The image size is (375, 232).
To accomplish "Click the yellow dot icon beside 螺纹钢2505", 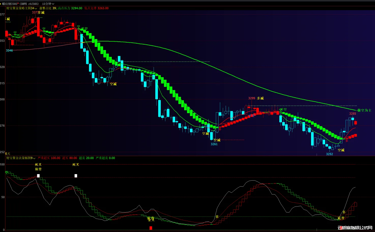I will pos(1,4).
